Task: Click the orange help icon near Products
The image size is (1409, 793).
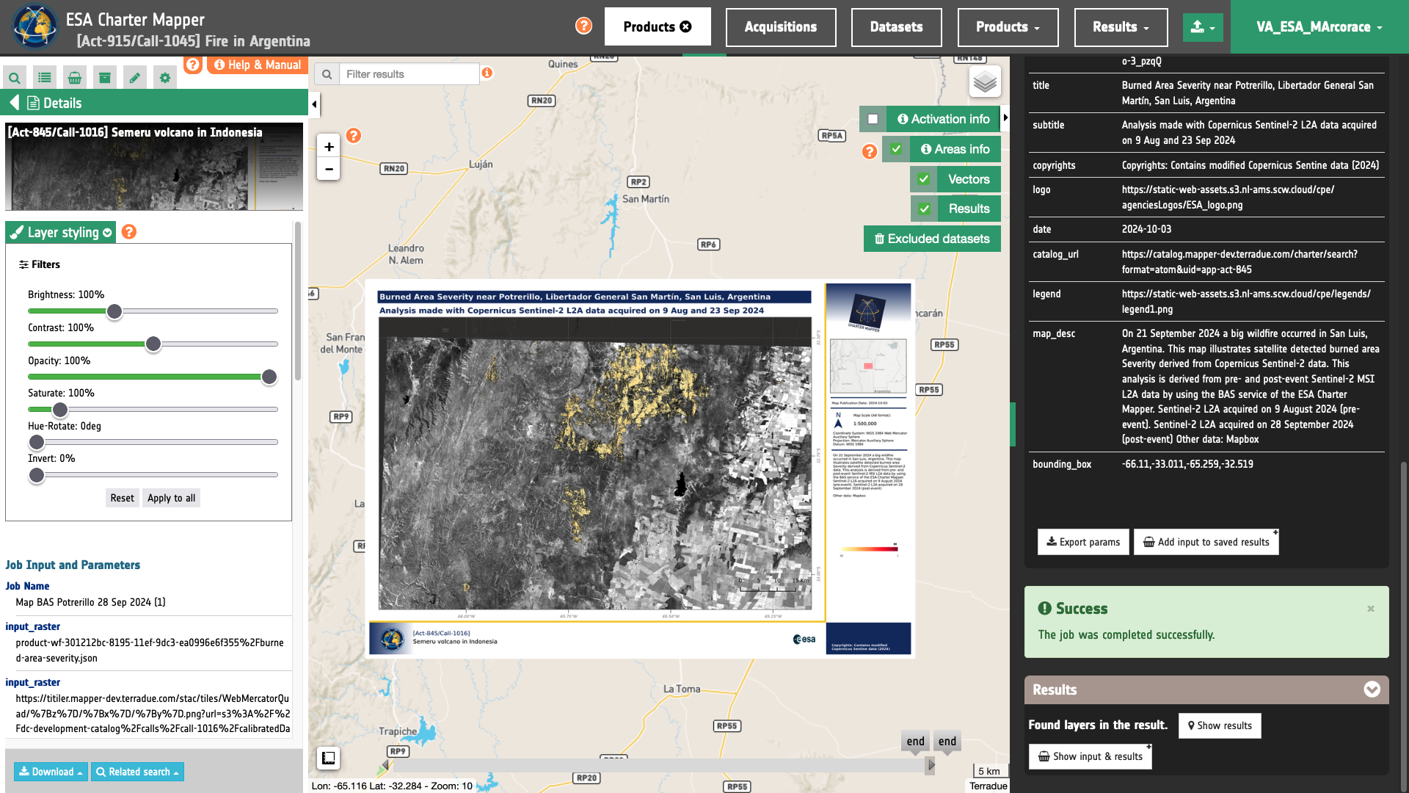Action: (x=583, y=26)
